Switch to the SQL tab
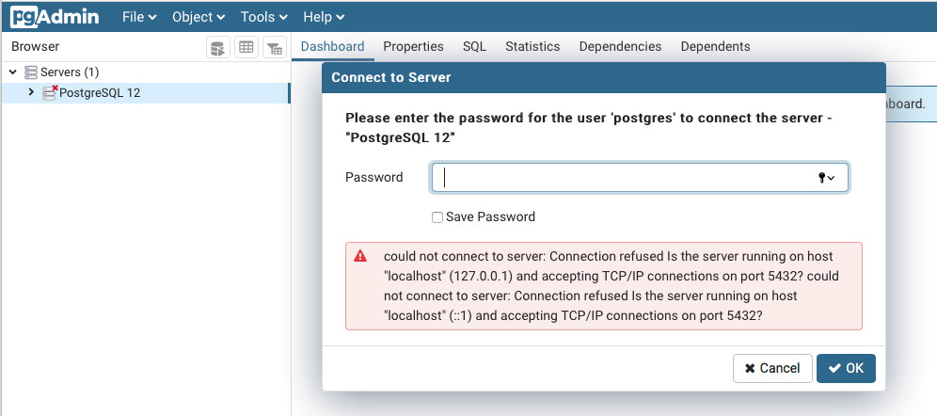Image resolution: width=937 pixels, height=416 pixels. 474,46
